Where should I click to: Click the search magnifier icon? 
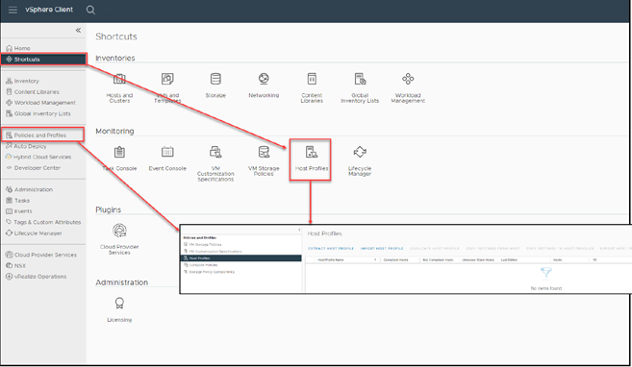[x=90, y=10]
